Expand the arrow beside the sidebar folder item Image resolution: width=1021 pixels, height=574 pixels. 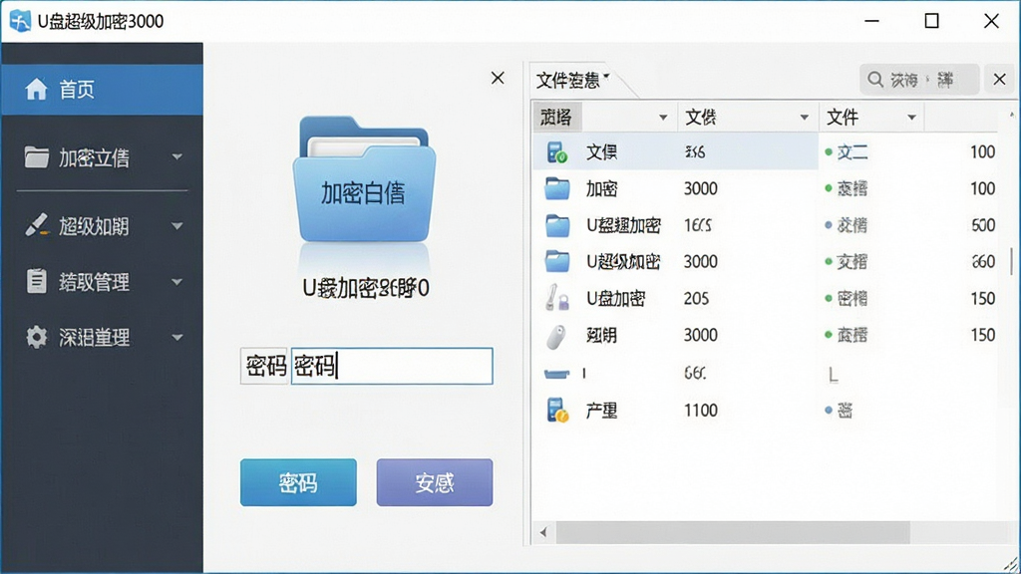pyautogui.click(x=177, y=156)
